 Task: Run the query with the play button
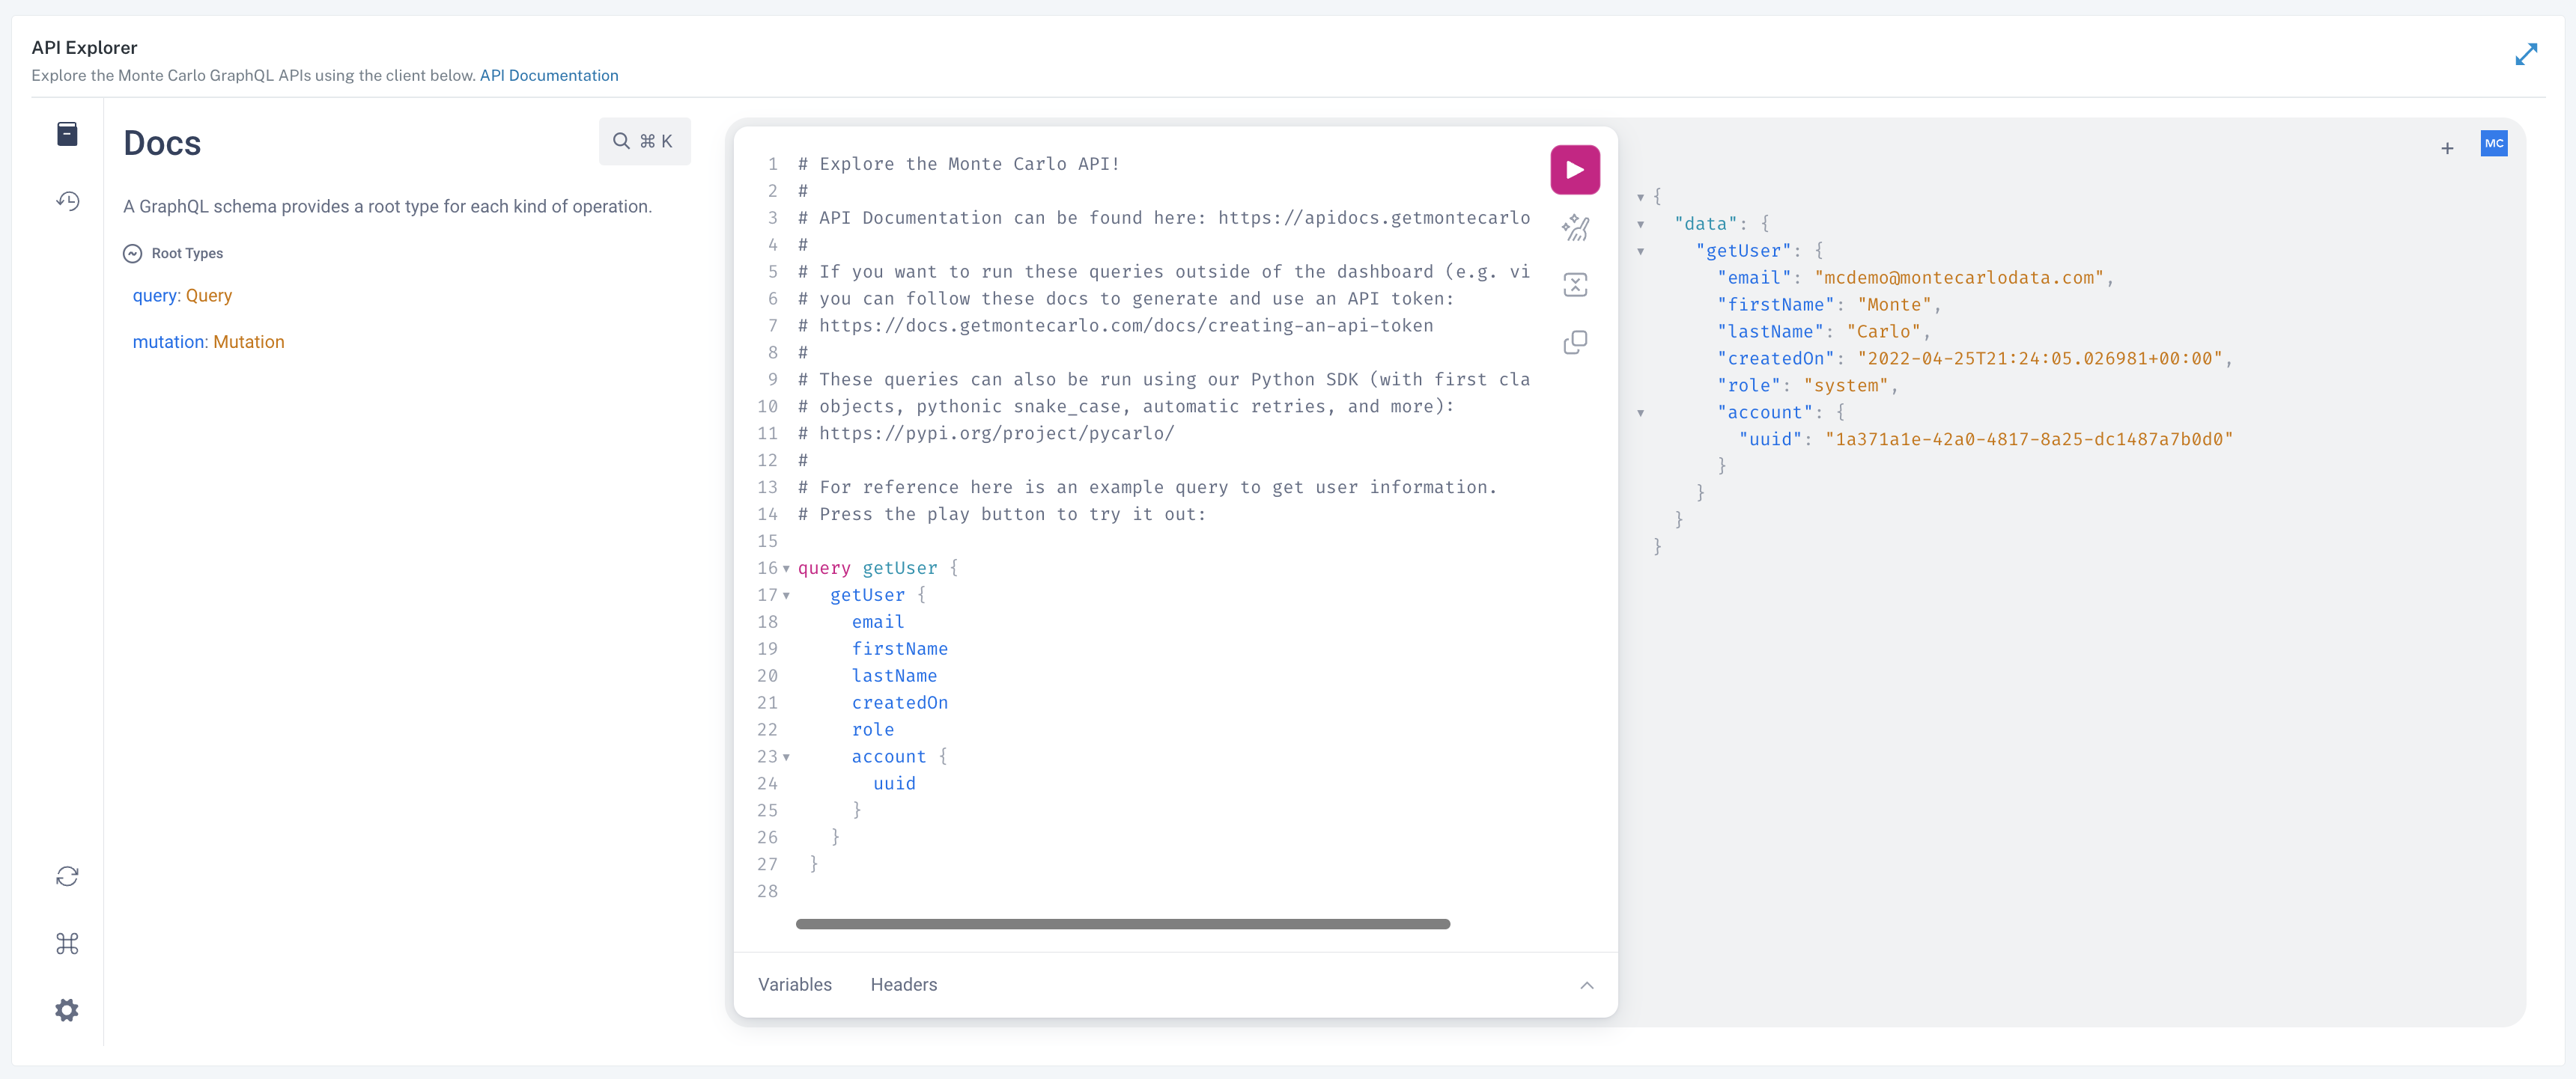[1574, 170]
